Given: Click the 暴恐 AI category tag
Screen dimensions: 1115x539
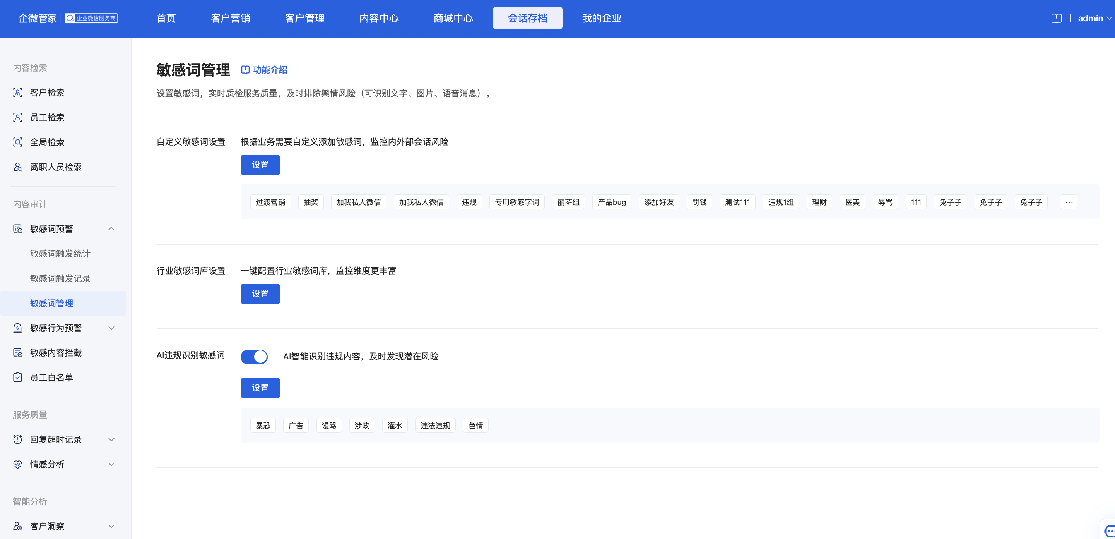Looking at the screenshot, I should [x=263, y=426].
